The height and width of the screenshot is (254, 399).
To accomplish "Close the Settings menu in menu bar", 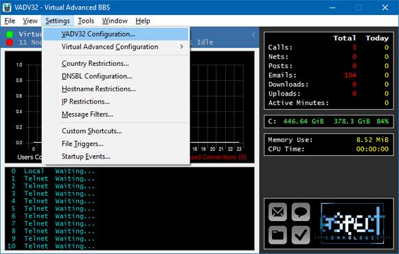I will coord(58,21).
